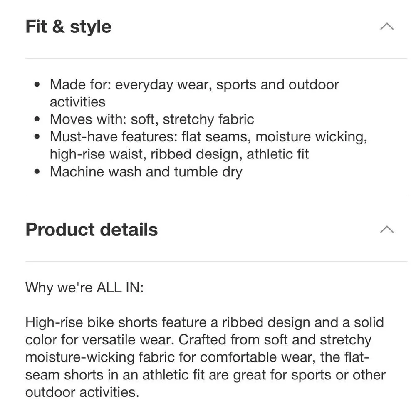This screenshot has width=416, height=416.
Task: Click the upward chevron beside Fit & style
Action: [387, 26]
